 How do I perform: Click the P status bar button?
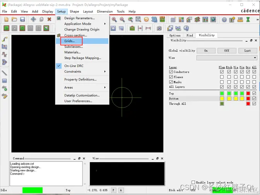(x=113, y=190)
